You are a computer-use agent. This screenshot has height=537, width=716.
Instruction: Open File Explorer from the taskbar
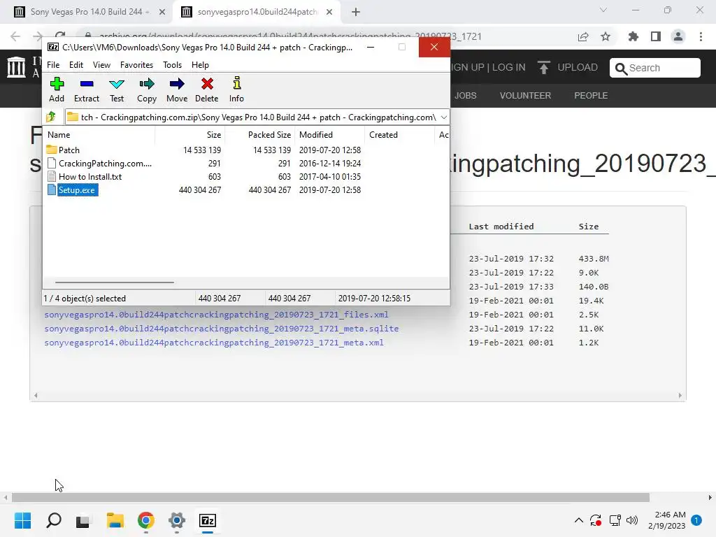click(x=115, y=520)
